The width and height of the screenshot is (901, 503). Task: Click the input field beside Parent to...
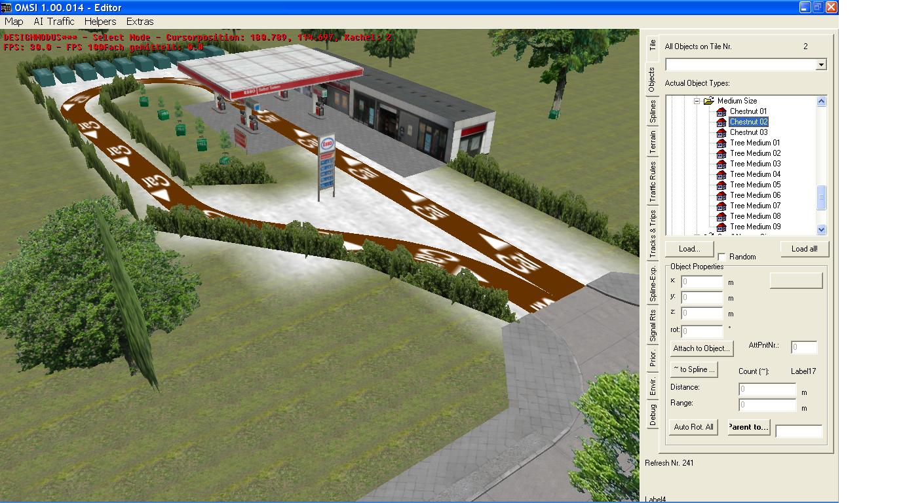tap(798, 431)
